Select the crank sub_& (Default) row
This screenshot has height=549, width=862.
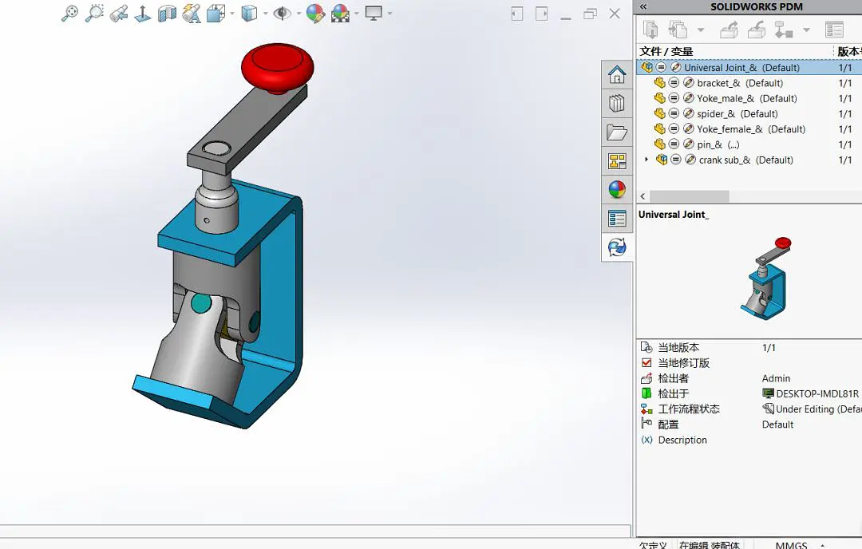coord(749,160)
